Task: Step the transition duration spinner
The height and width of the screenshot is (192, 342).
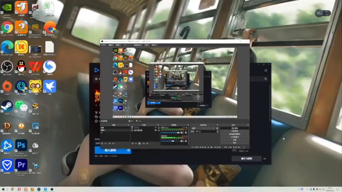Action: point(218,131)
